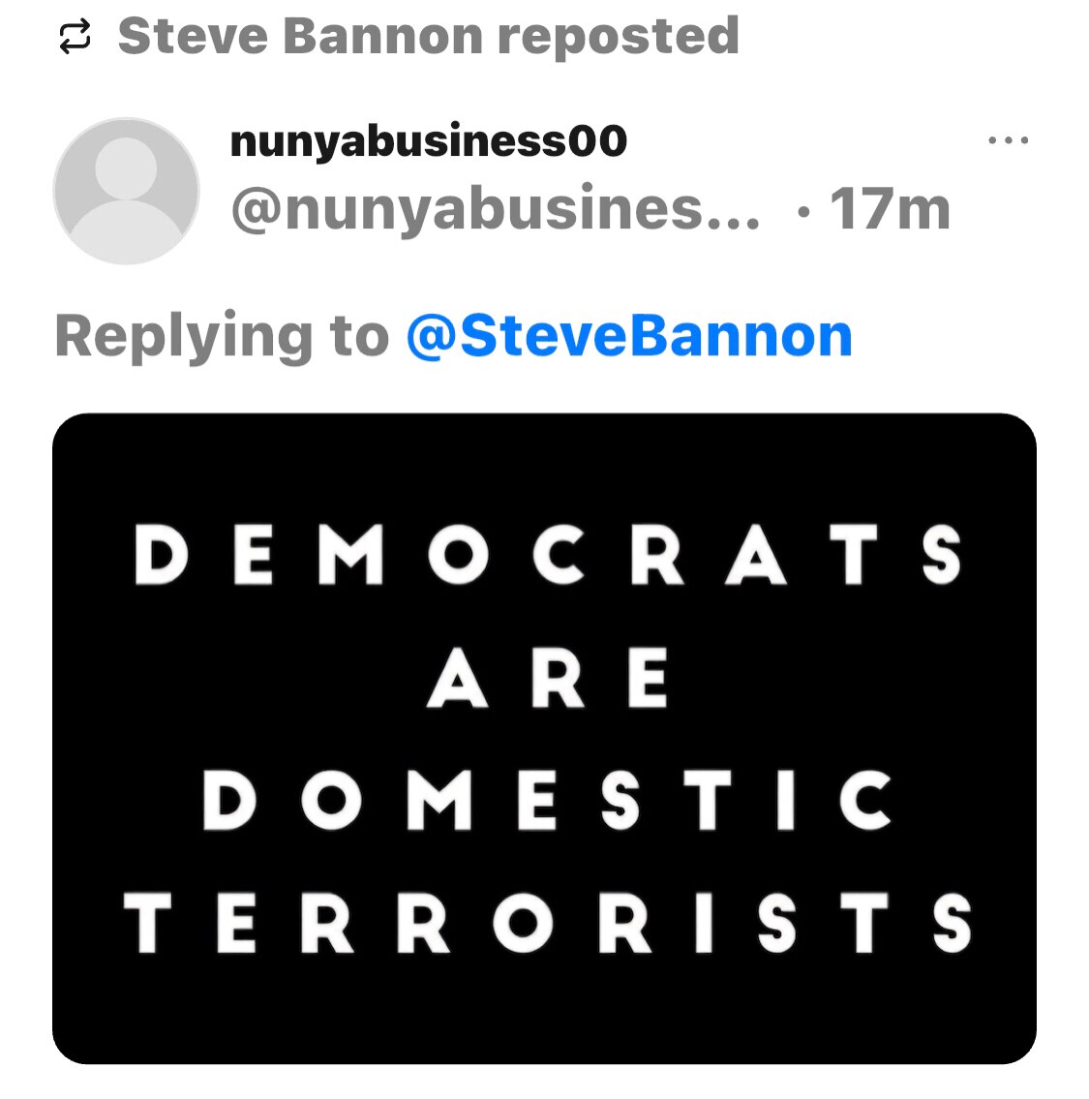Viewport: 1089px width, 1099px height.
Task: Click the final S of TERRORISTS
Action: [951, 923]
